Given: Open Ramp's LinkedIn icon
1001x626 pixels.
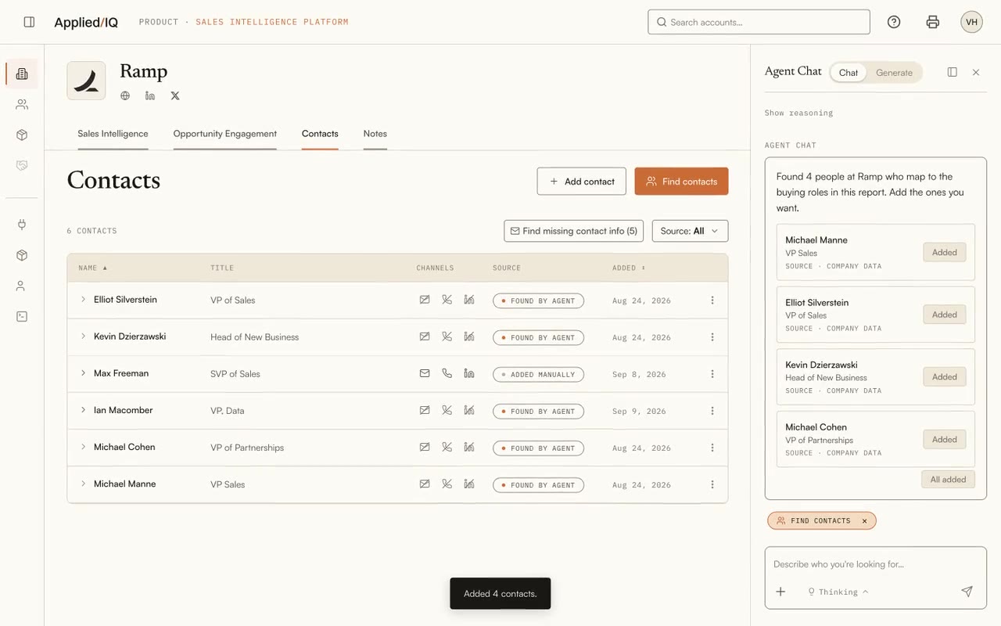Looking at the screenshot, I should 150,95.
